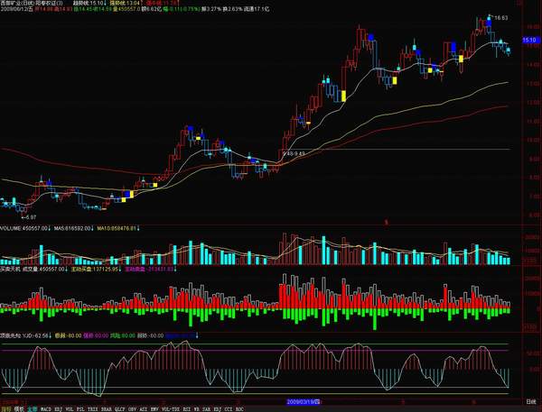Image resolution: width=542 pixels, height=412 pixels.
Task: Click the 成交量:450557.00 readout in third pane
Action: 43,269
